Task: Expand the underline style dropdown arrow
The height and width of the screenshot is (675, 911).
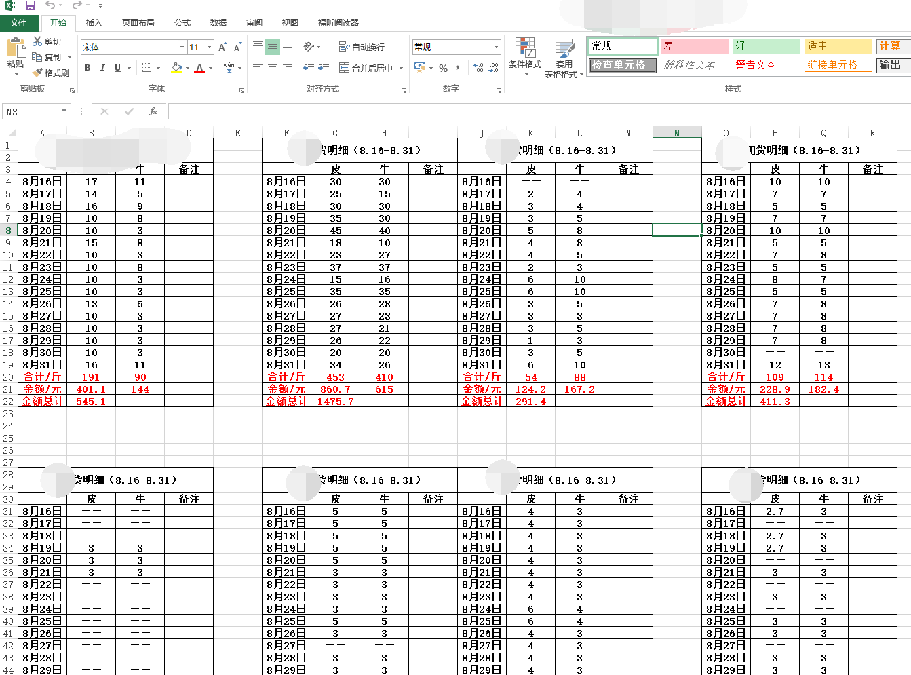Action: 128,68
